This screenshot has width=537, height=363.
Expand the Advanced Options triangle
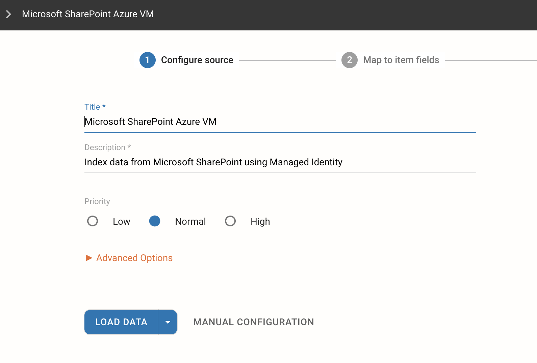point(89,258)
